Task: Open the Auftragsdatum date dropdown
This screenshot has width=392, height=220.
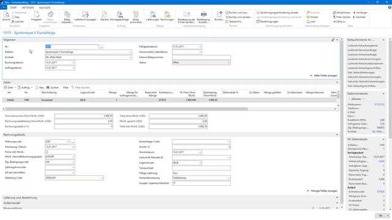Action: [73, 68]
